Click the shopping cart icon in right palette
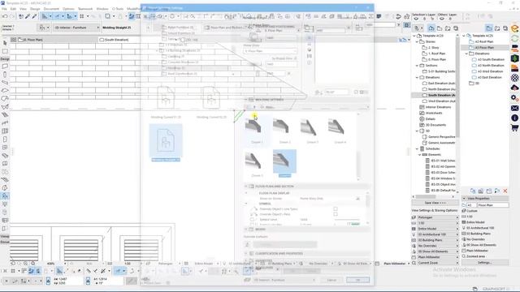The image size is (520, 292). [x=514, y=128]
